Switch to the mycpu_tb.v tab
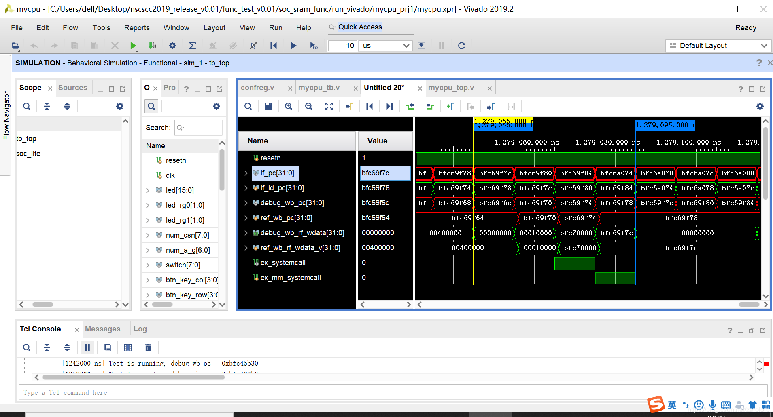Screen dimensions: 773x417 (x=319, y=88)
